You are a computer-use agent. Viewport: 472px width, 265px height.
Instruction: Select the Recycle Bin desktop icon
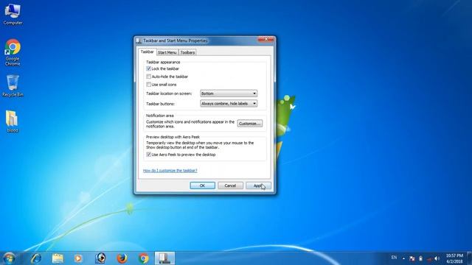pos(13,85)
